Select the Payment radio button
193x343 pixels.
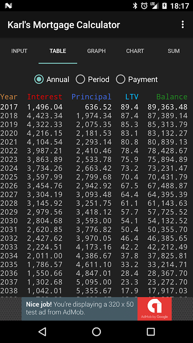[137, 79]
